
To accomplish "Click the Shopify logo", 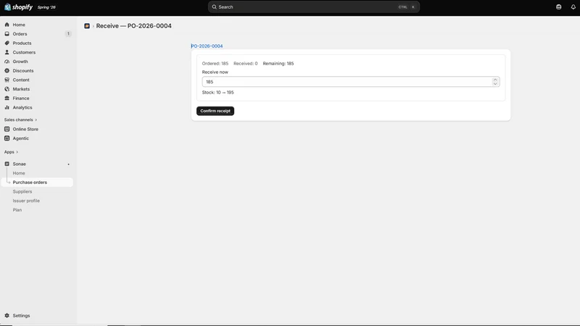I will tap(18, 7).
